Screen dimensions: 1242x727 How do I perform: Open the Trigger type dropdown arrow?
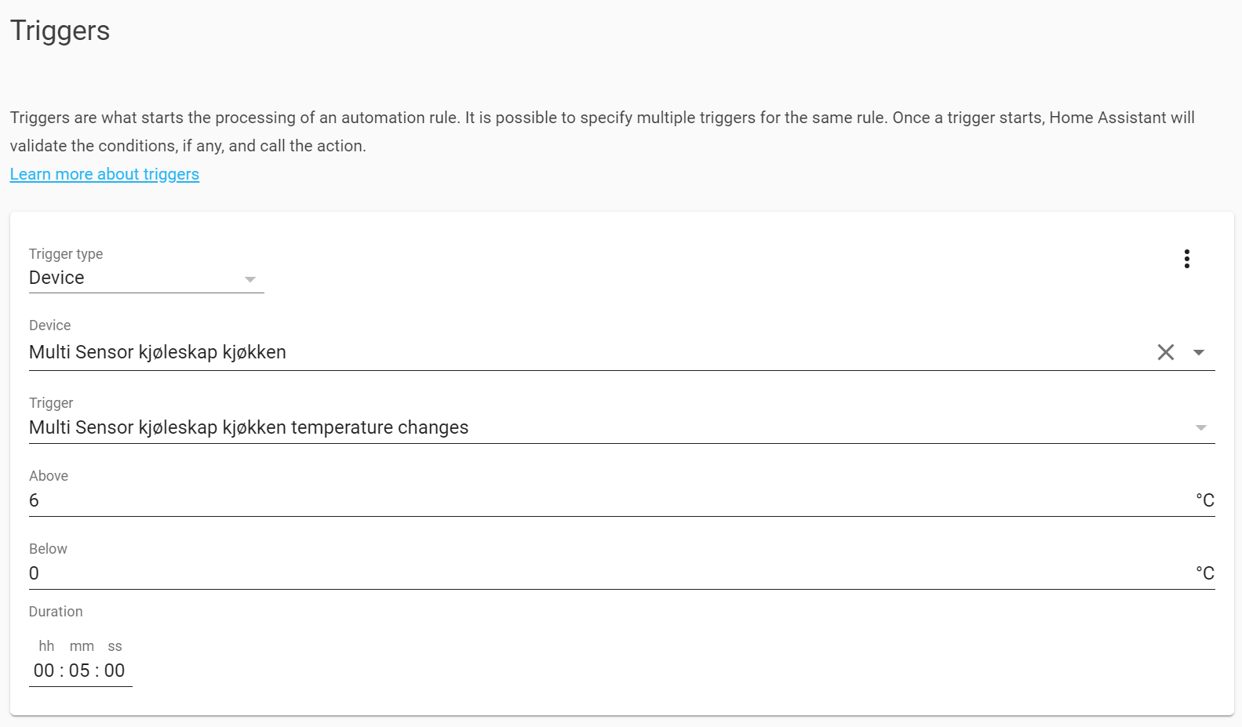point(250,279)
